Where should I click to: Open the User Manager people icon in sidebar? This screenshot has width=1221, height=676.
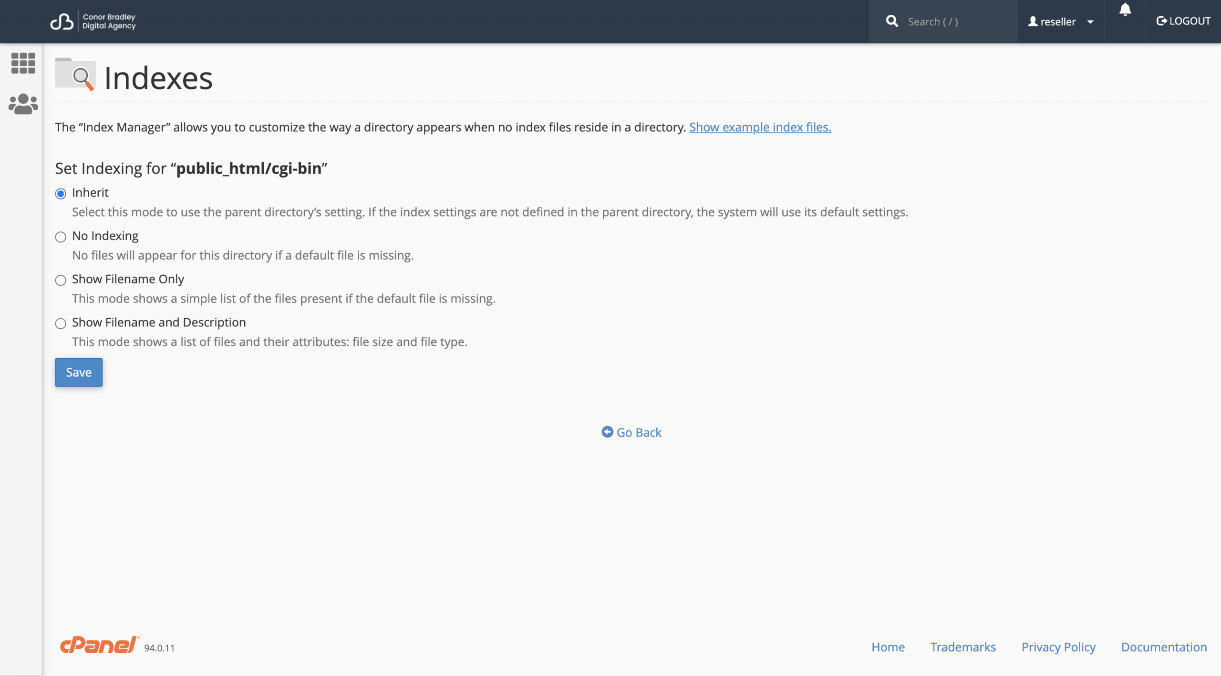pos(23,104)
